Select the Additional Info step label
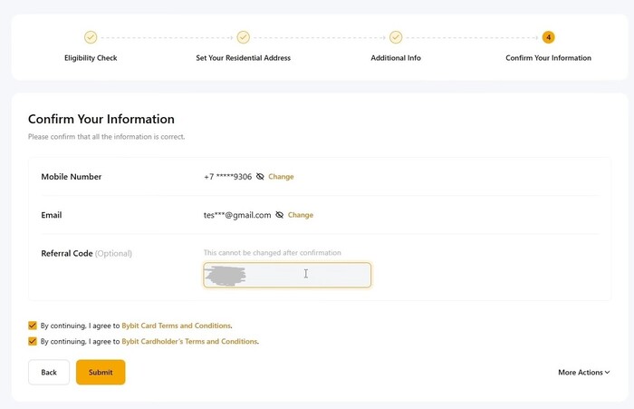 pyautogui.click(x=396, y=58)
